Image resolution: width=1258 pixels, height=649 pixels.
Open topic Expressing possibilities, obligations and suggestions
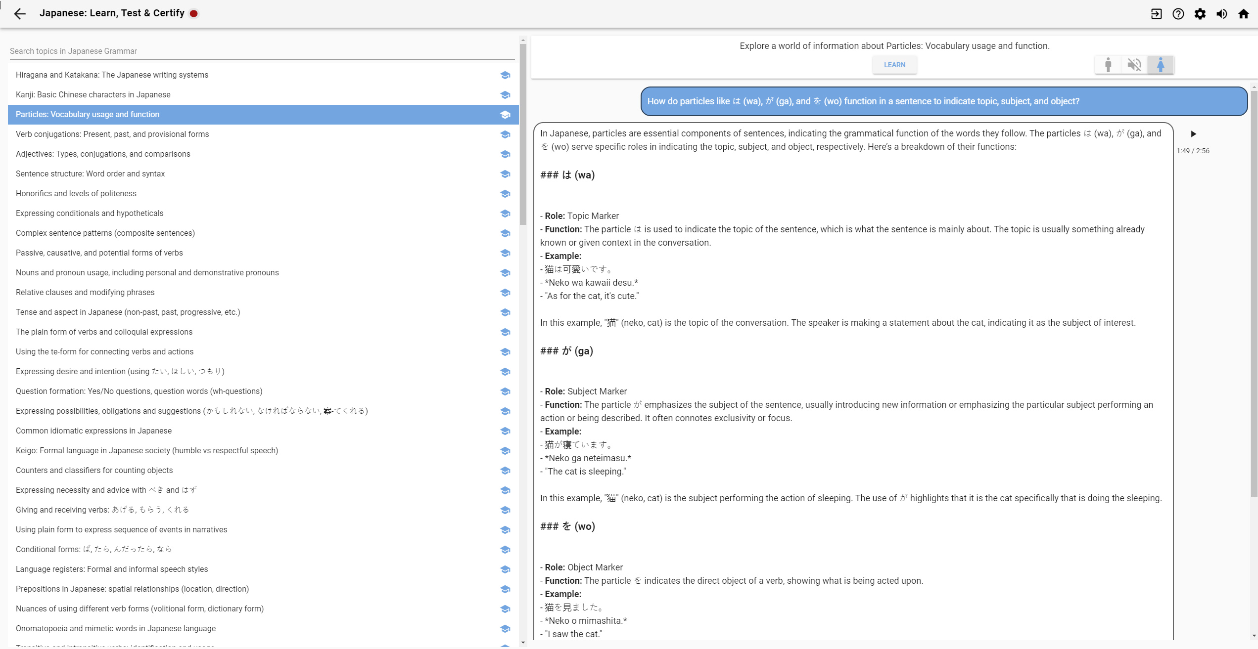[263, 411]
